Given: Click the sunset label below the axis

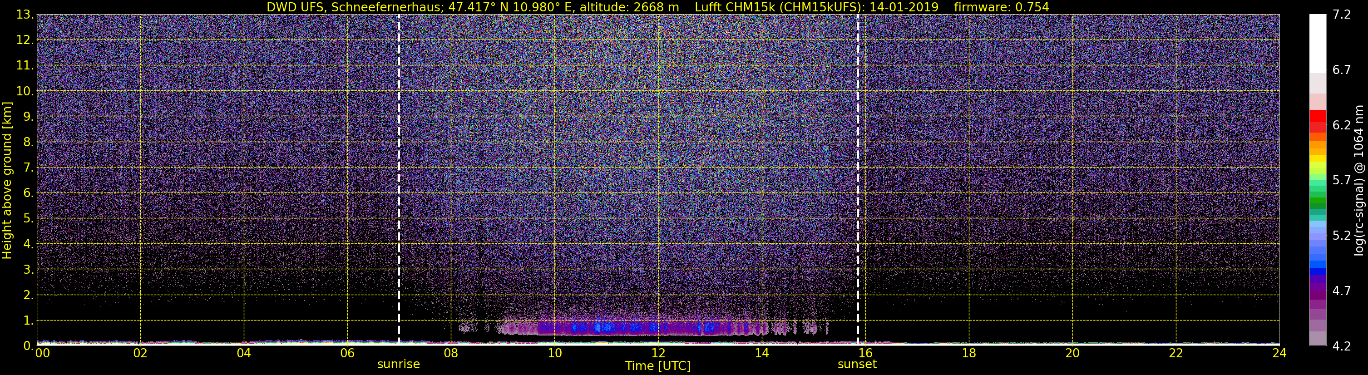Looking at the screenshot, I should [857, 365].
